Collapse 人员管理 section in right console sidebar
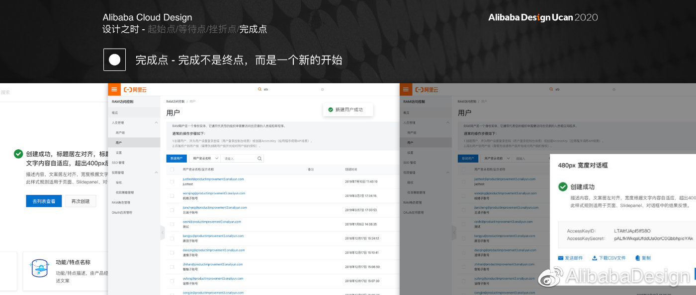696x295 pixels. pyautogui.click(x=447, y=122)
